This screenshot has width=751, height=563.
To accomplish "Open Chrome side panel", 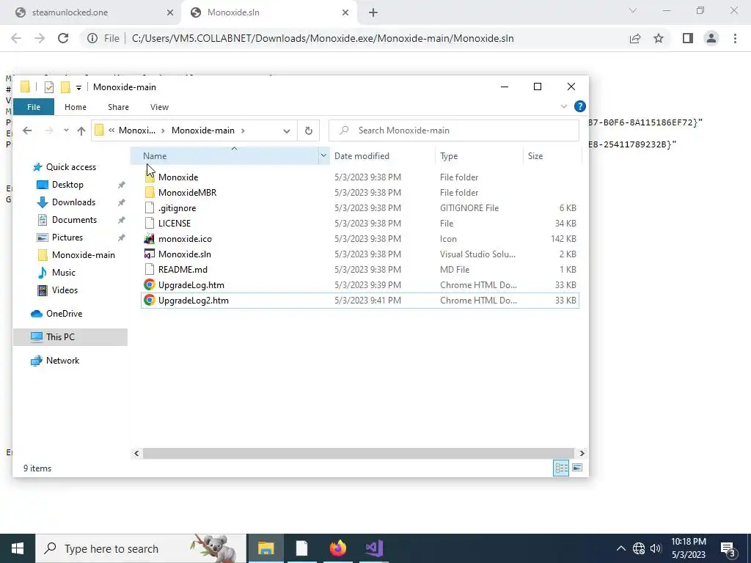I will (688, 38).
